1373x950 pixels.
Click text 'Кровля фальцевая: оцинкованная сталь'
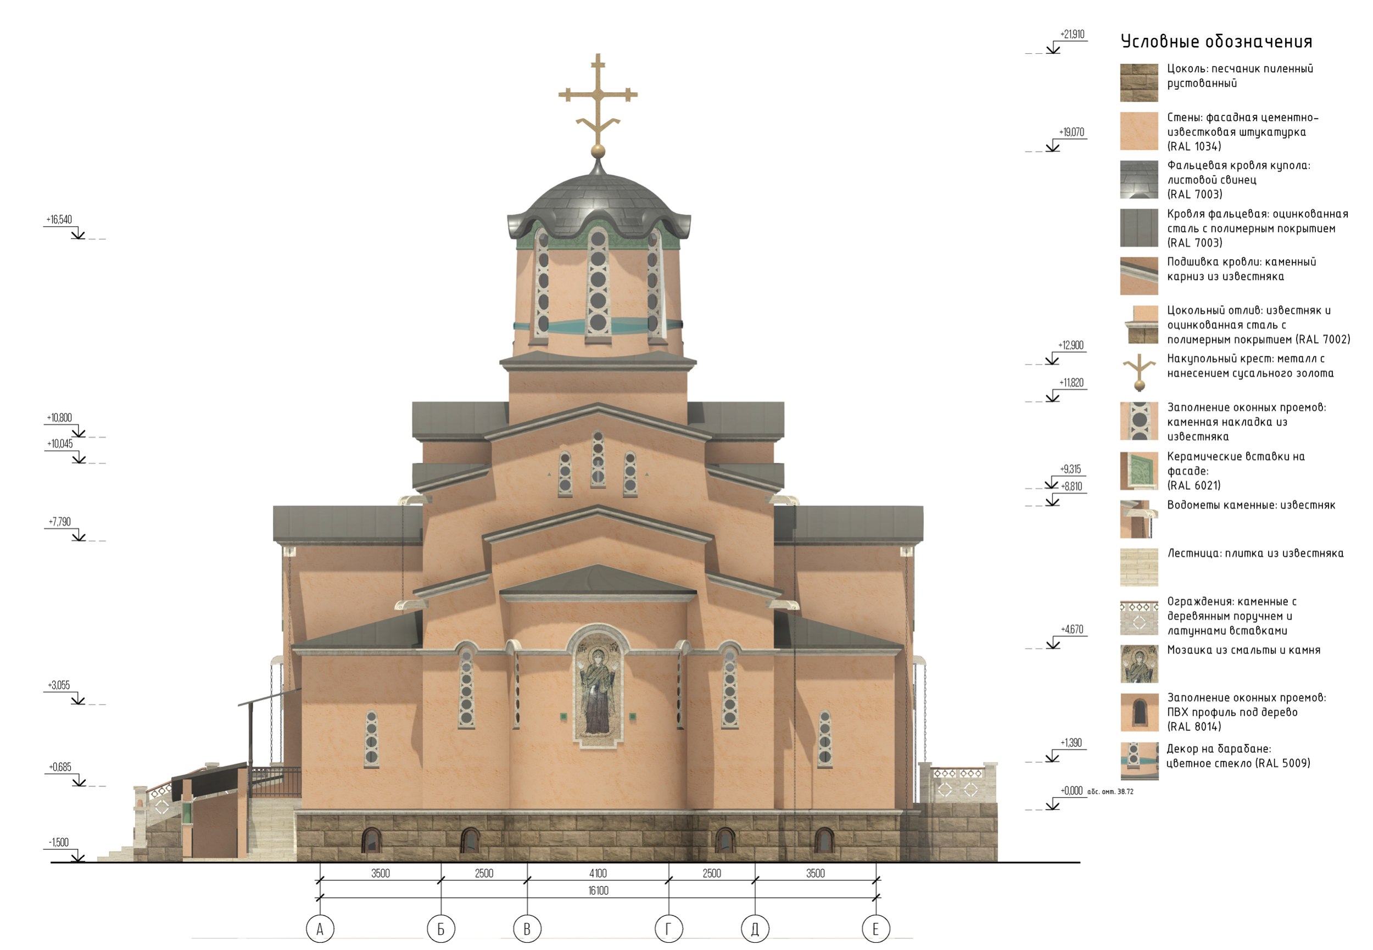pos(1257,221)
